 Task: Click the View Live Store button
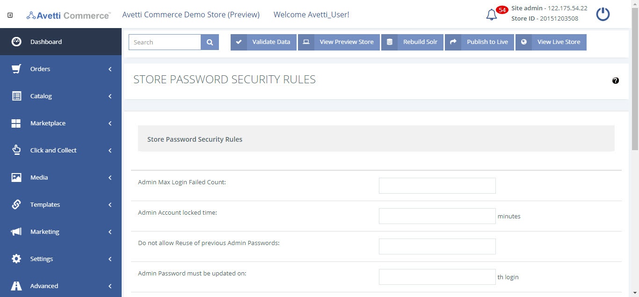pos(551,42)
